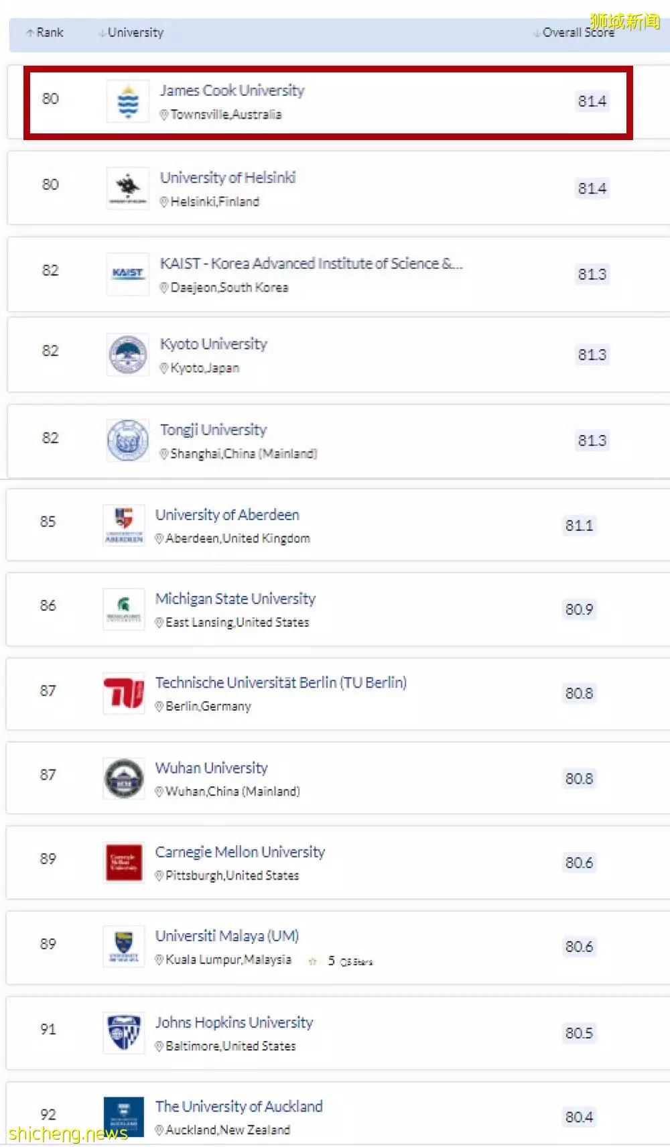670x1147 pixels.
Task: Click the Johns Hopkins shield logo
Action: tap(124, 1033)
